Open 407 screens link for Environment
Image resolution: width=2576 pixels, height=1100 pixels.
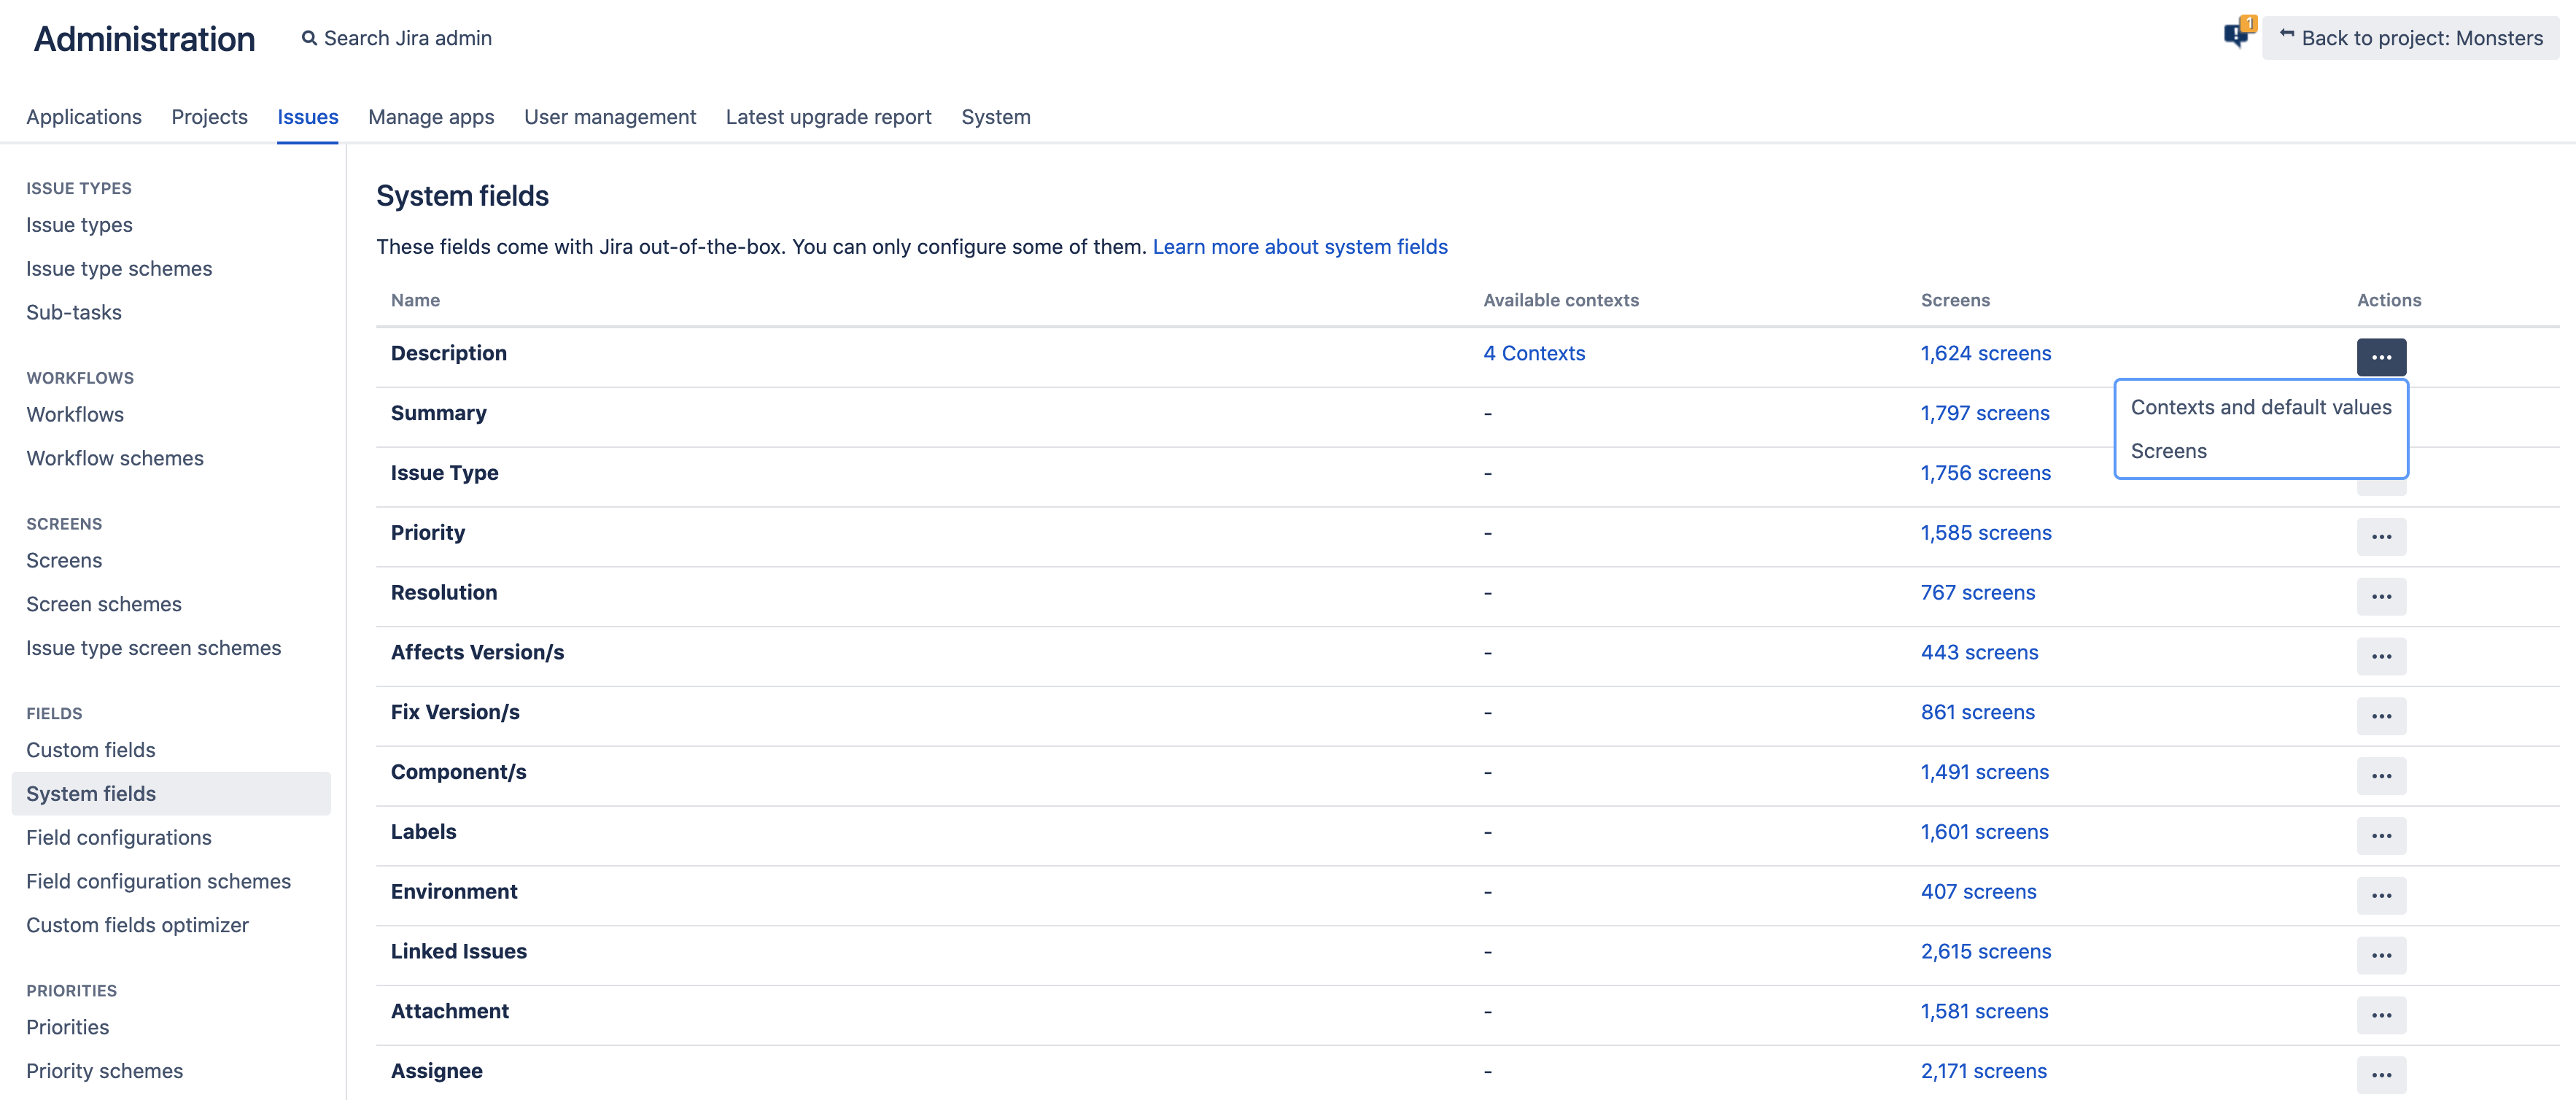click(1978, 892)
